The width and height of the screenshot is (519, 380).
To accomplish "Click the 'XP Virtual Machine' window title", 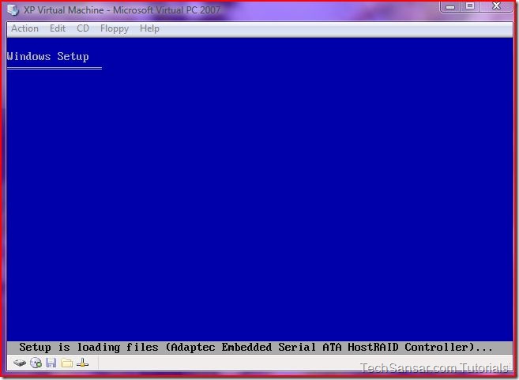I will point(122,10).
